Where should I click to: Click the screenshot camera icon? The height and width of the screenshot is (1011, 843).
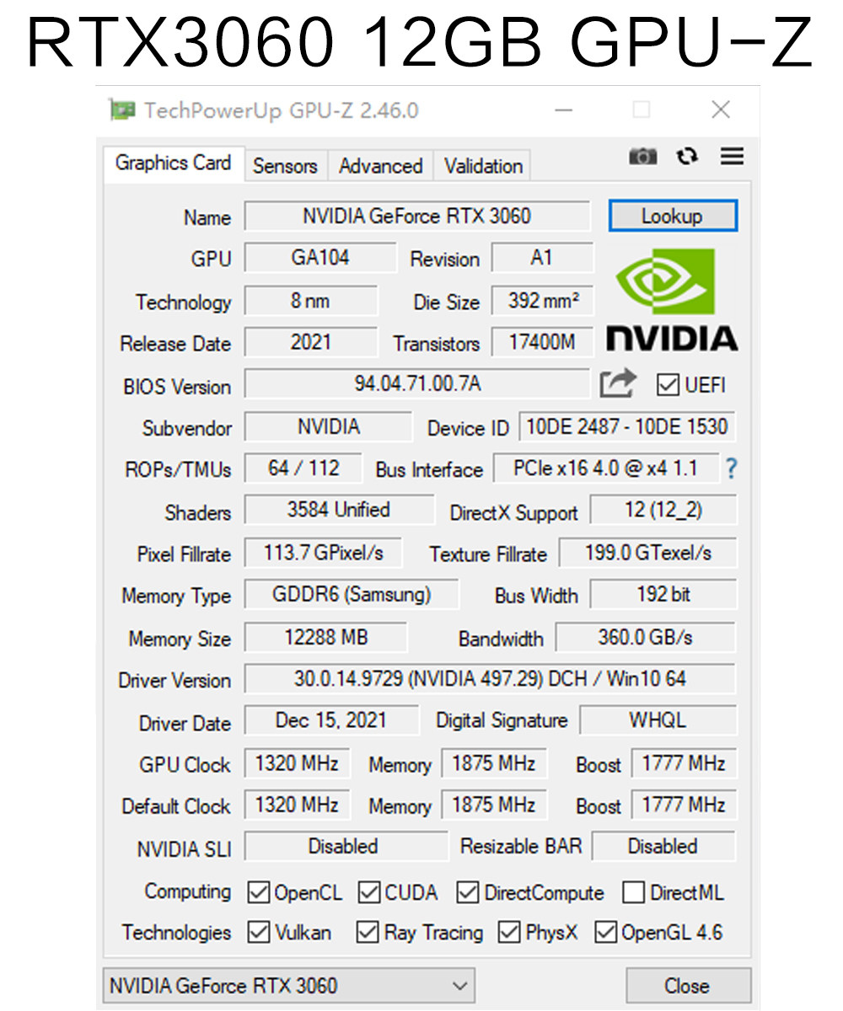[x=643, y=157]
